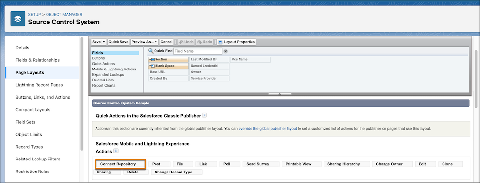Select Expanded Lookups palette category
This screenshot has height=183, width=480.
click(x=108, y=75)
